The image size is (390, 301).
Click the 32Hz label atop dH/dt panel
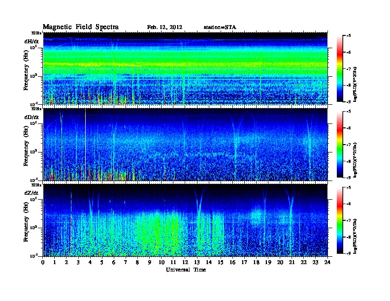(36, 32)
